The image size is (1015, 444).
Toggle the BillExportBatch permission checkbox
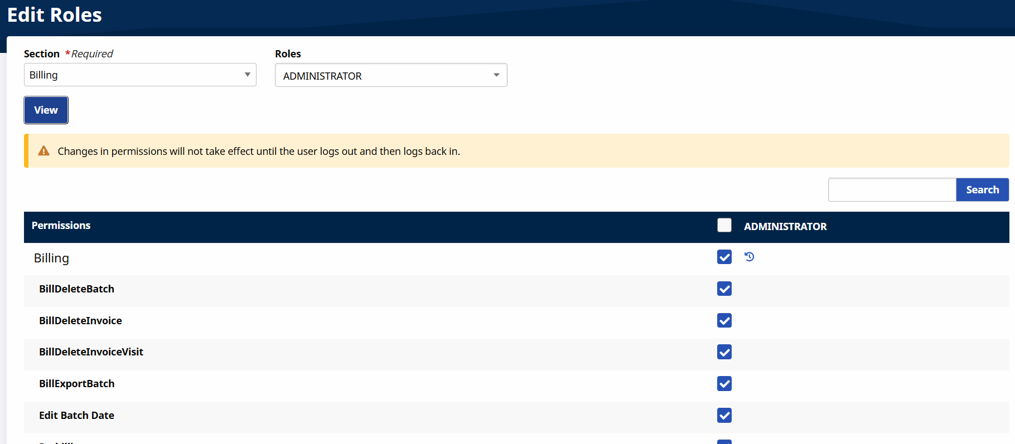724,384
